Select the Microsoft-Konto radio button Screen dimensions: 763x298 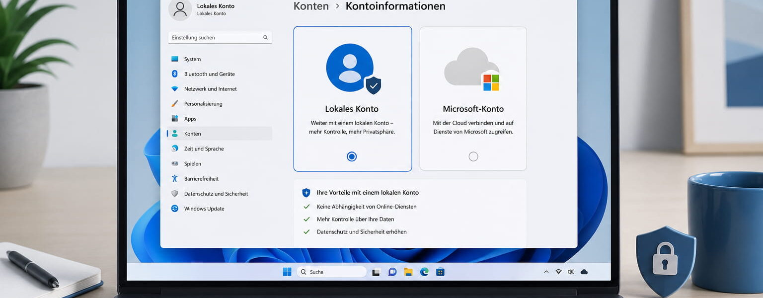473,156
